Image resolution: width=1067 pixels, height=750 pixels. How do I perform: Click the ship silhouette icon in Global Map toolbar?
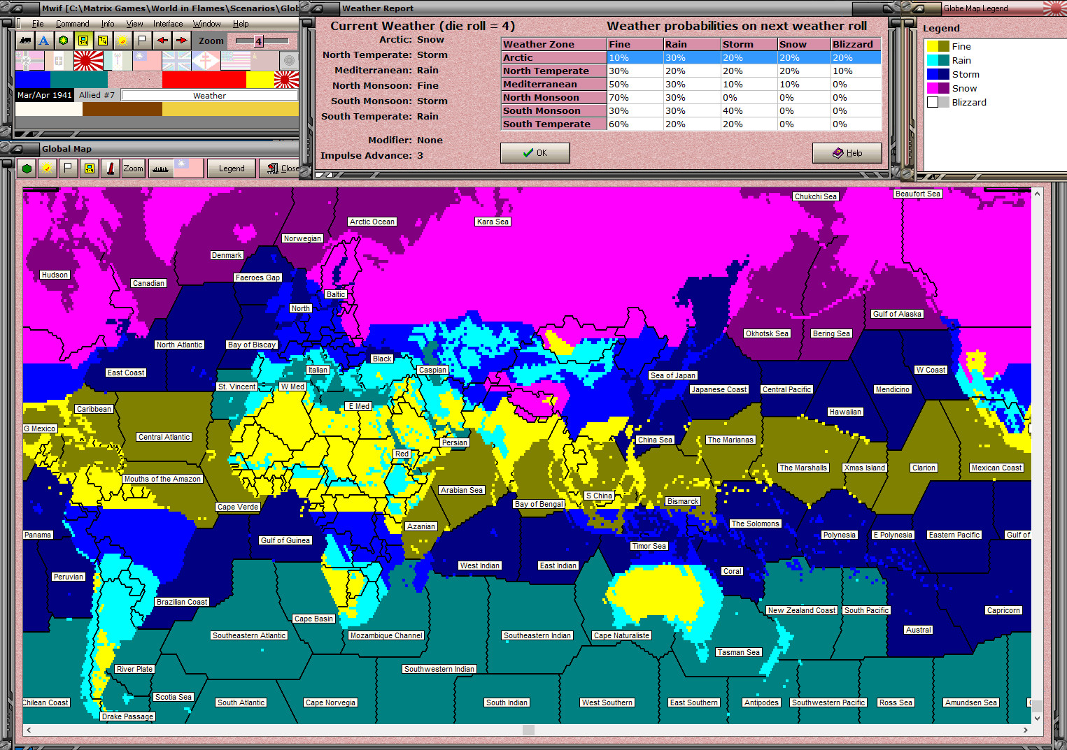coord(160,168)
